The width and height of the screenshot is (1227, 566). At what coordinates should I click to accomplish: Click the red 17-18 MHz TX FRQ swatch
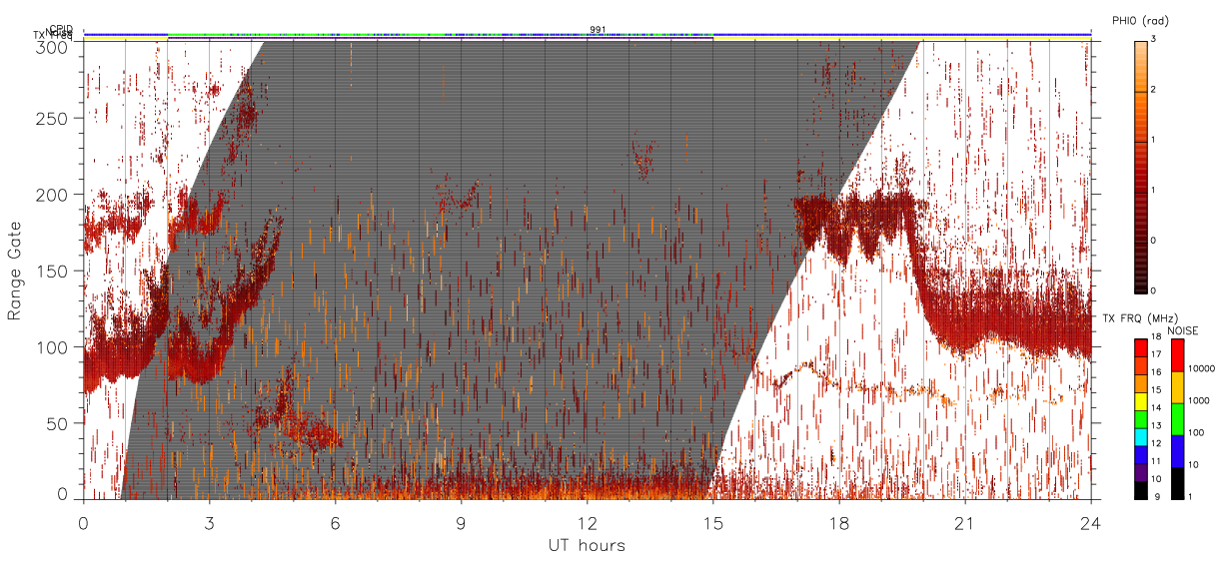point(1141,346)
